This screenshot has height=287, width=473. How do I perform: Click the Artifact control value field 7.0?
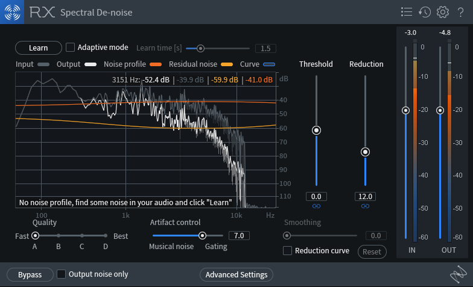[x=239, y=236]
